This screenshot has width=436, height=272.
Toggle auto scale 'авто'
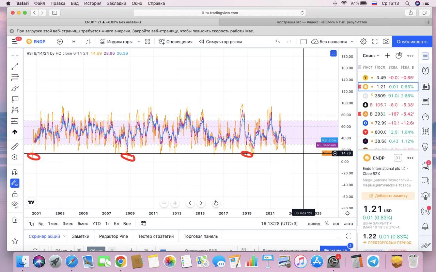click(x=348, y=223)
